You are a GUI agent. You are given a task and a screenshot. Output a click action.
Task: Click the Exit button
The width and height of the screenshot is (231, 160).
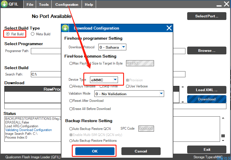click(207, 150)
